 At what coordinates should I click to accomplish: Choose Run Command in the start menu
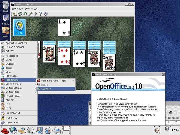coord(19,113)
